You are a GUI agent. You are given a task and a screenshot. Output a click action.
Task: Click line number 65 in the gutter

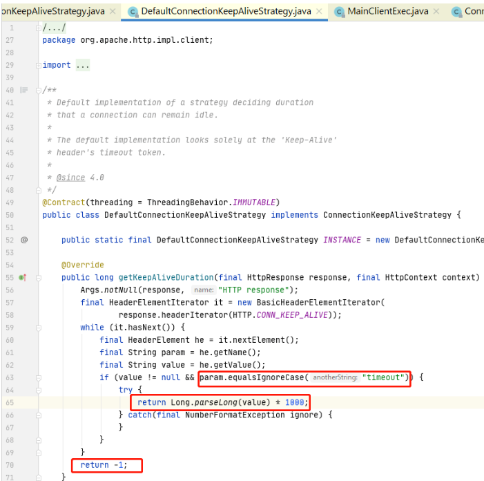coord(10,402)
